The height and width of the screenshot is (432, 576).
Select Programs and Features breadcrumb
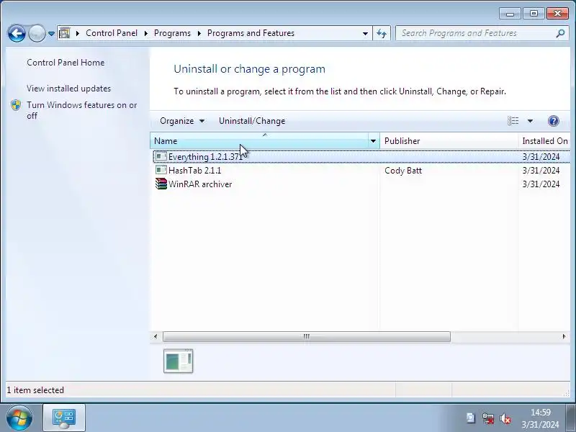(x=251, y=33)
